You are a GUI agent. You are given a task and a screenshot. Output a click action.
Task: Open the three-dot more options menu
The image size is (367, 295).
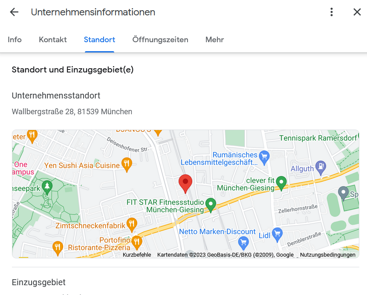[x=332, y=12]
